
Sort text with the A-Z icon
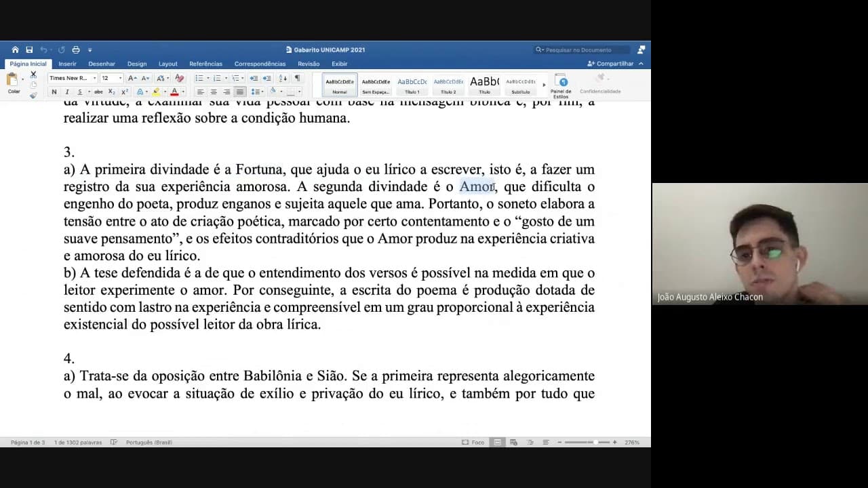pos(283,78)
